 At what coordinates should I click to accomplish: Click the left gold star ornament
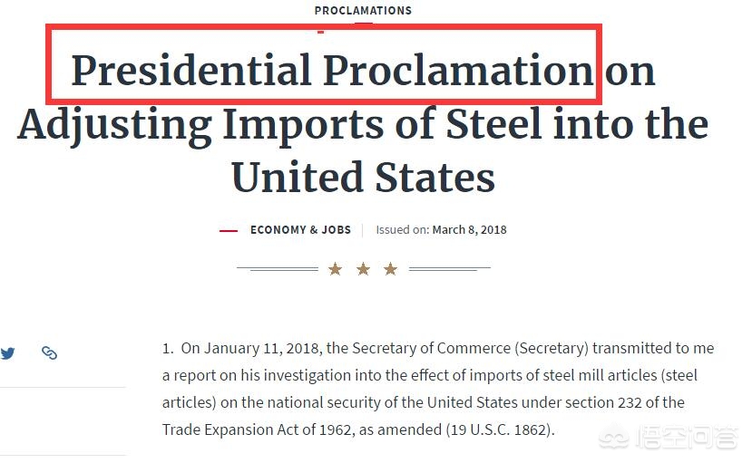[336, 269]
